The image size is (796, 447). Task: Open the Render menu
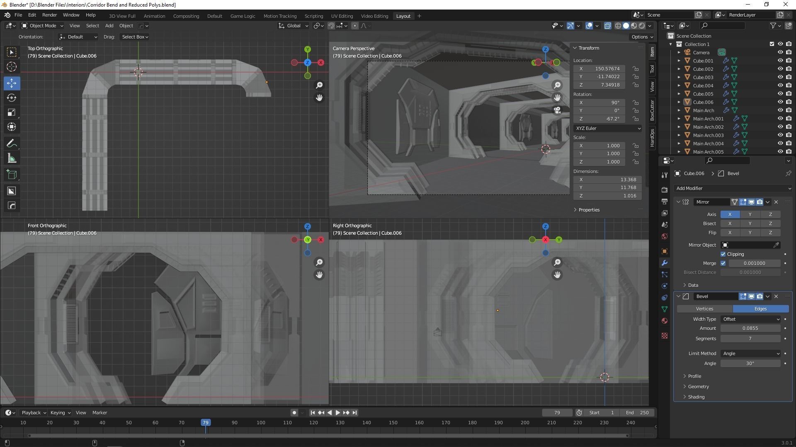[x=49, y=15]
